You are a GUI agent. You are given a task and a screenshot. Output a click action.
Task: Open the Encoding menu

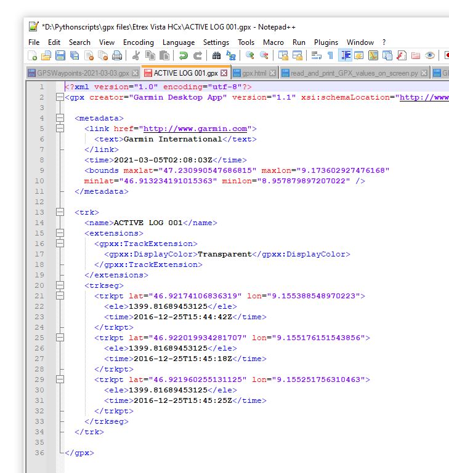pyautogui.click(x=138, y=42)
